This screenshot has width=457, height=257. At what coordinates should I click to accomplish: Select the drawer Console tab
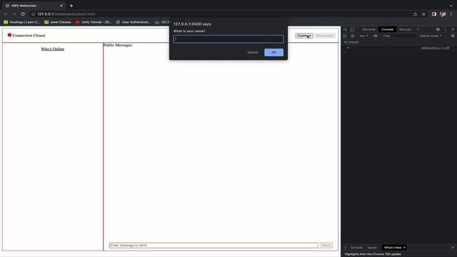[356, 248]
